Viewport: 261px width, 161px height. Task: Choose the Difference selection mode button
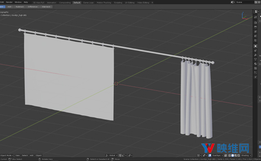(x=33, y=7)
